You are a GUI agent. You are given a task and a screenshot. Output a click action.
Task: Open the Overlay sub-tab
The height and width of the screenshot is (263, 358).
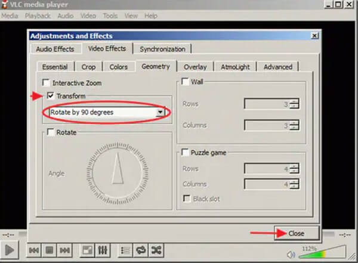point(195,67)
